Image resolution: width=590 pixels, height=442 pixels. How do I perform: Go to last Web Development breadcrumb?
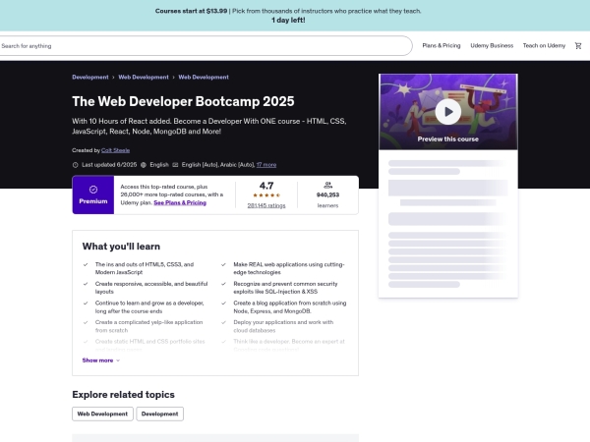click(204, 77)
